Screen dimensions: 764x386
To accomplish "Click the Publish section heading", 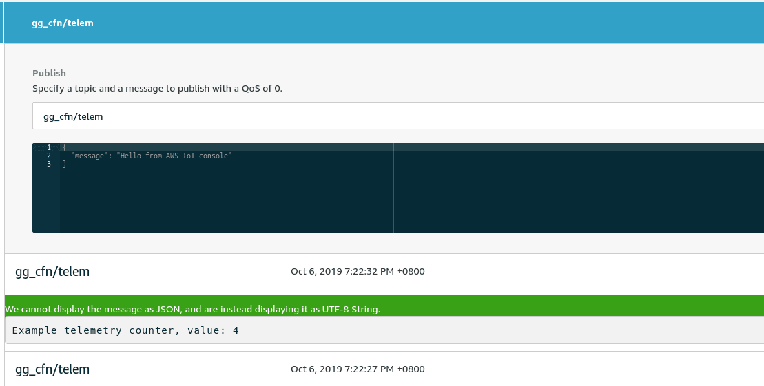I will pos(49,73).
